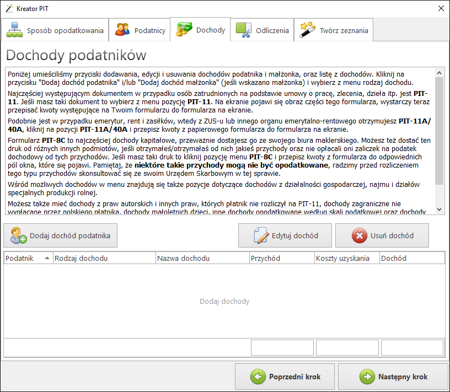Click the pencil icon on Edytuj dochód

(261, 235)
